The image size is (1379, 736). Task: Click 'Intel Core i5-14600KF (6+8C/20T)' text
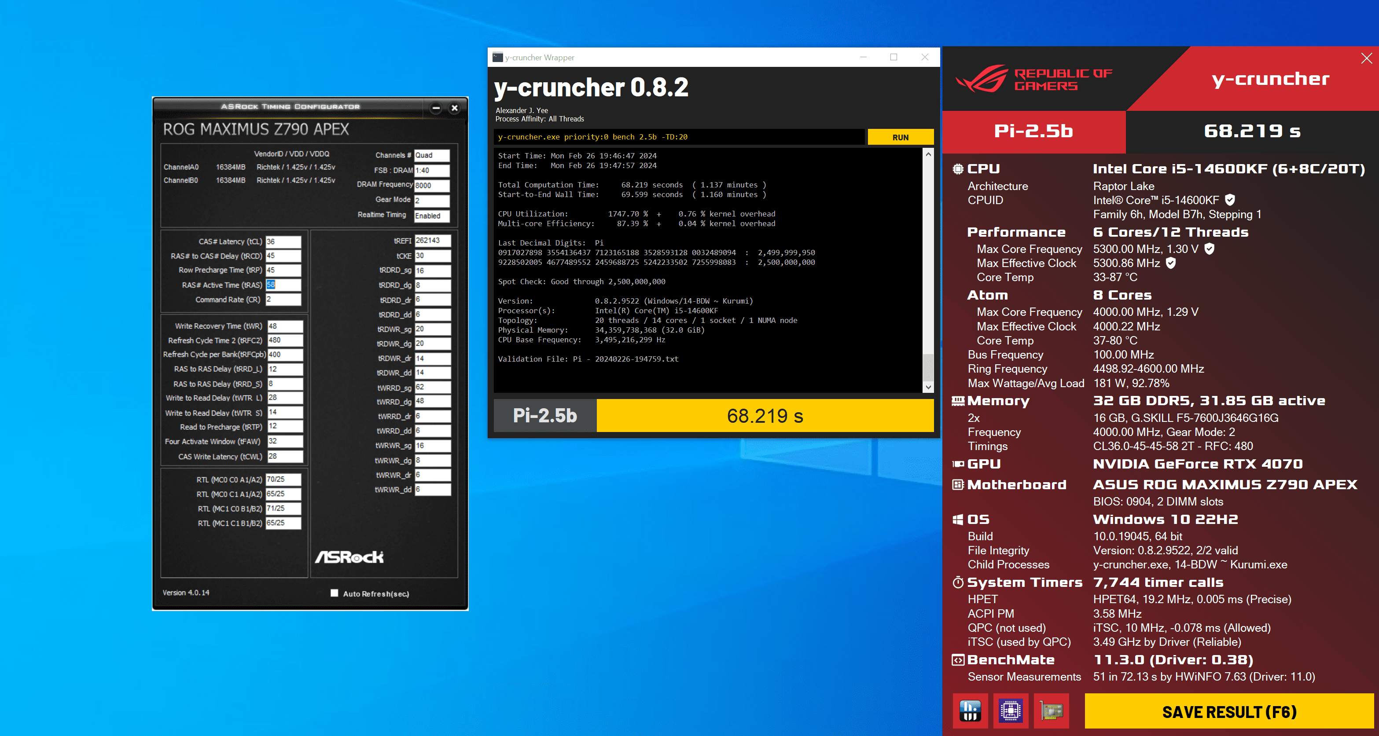tap(1228, 169)
